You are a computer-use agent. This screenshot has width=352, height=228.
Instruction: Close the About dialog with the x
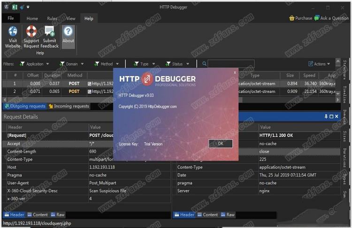pos(235,73)
